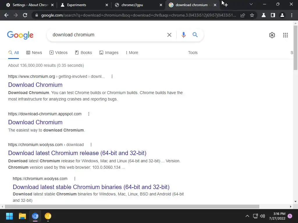Go back to the previous page
The width and height of the screenshot is (298, 223).
tap(6, 15)
